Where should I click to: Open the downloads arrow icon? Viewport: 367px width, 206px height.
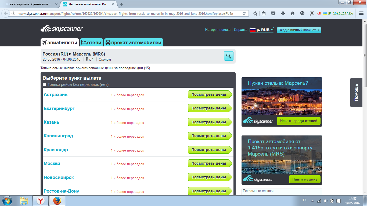(x=283, y=13)
